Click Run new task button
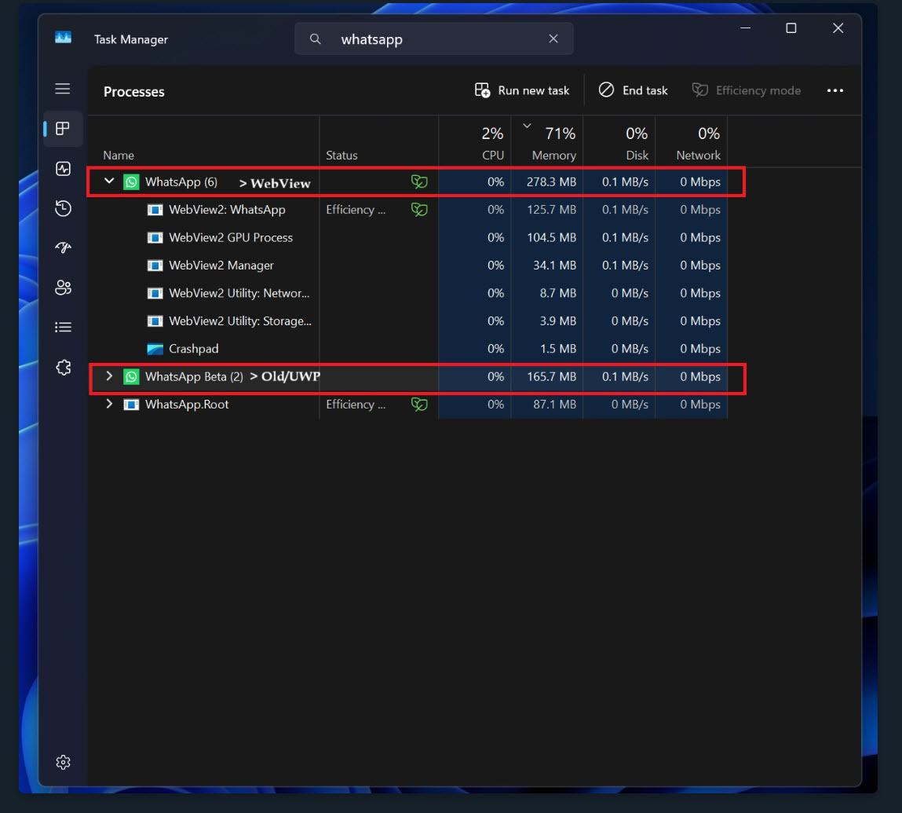902x813 pixels. (x=522, y=90)
